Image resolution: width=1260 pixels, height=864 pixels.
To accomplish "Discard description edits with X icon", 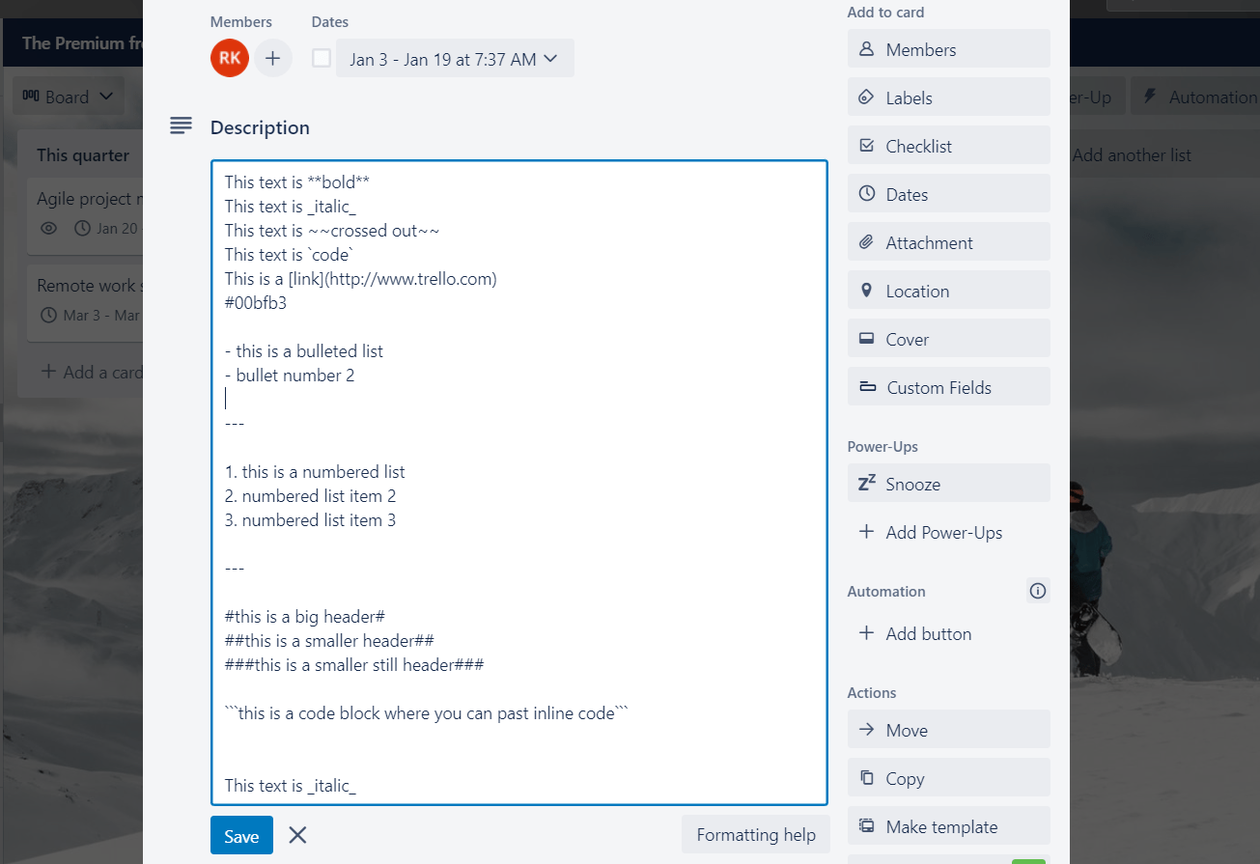I will point(297,835).
